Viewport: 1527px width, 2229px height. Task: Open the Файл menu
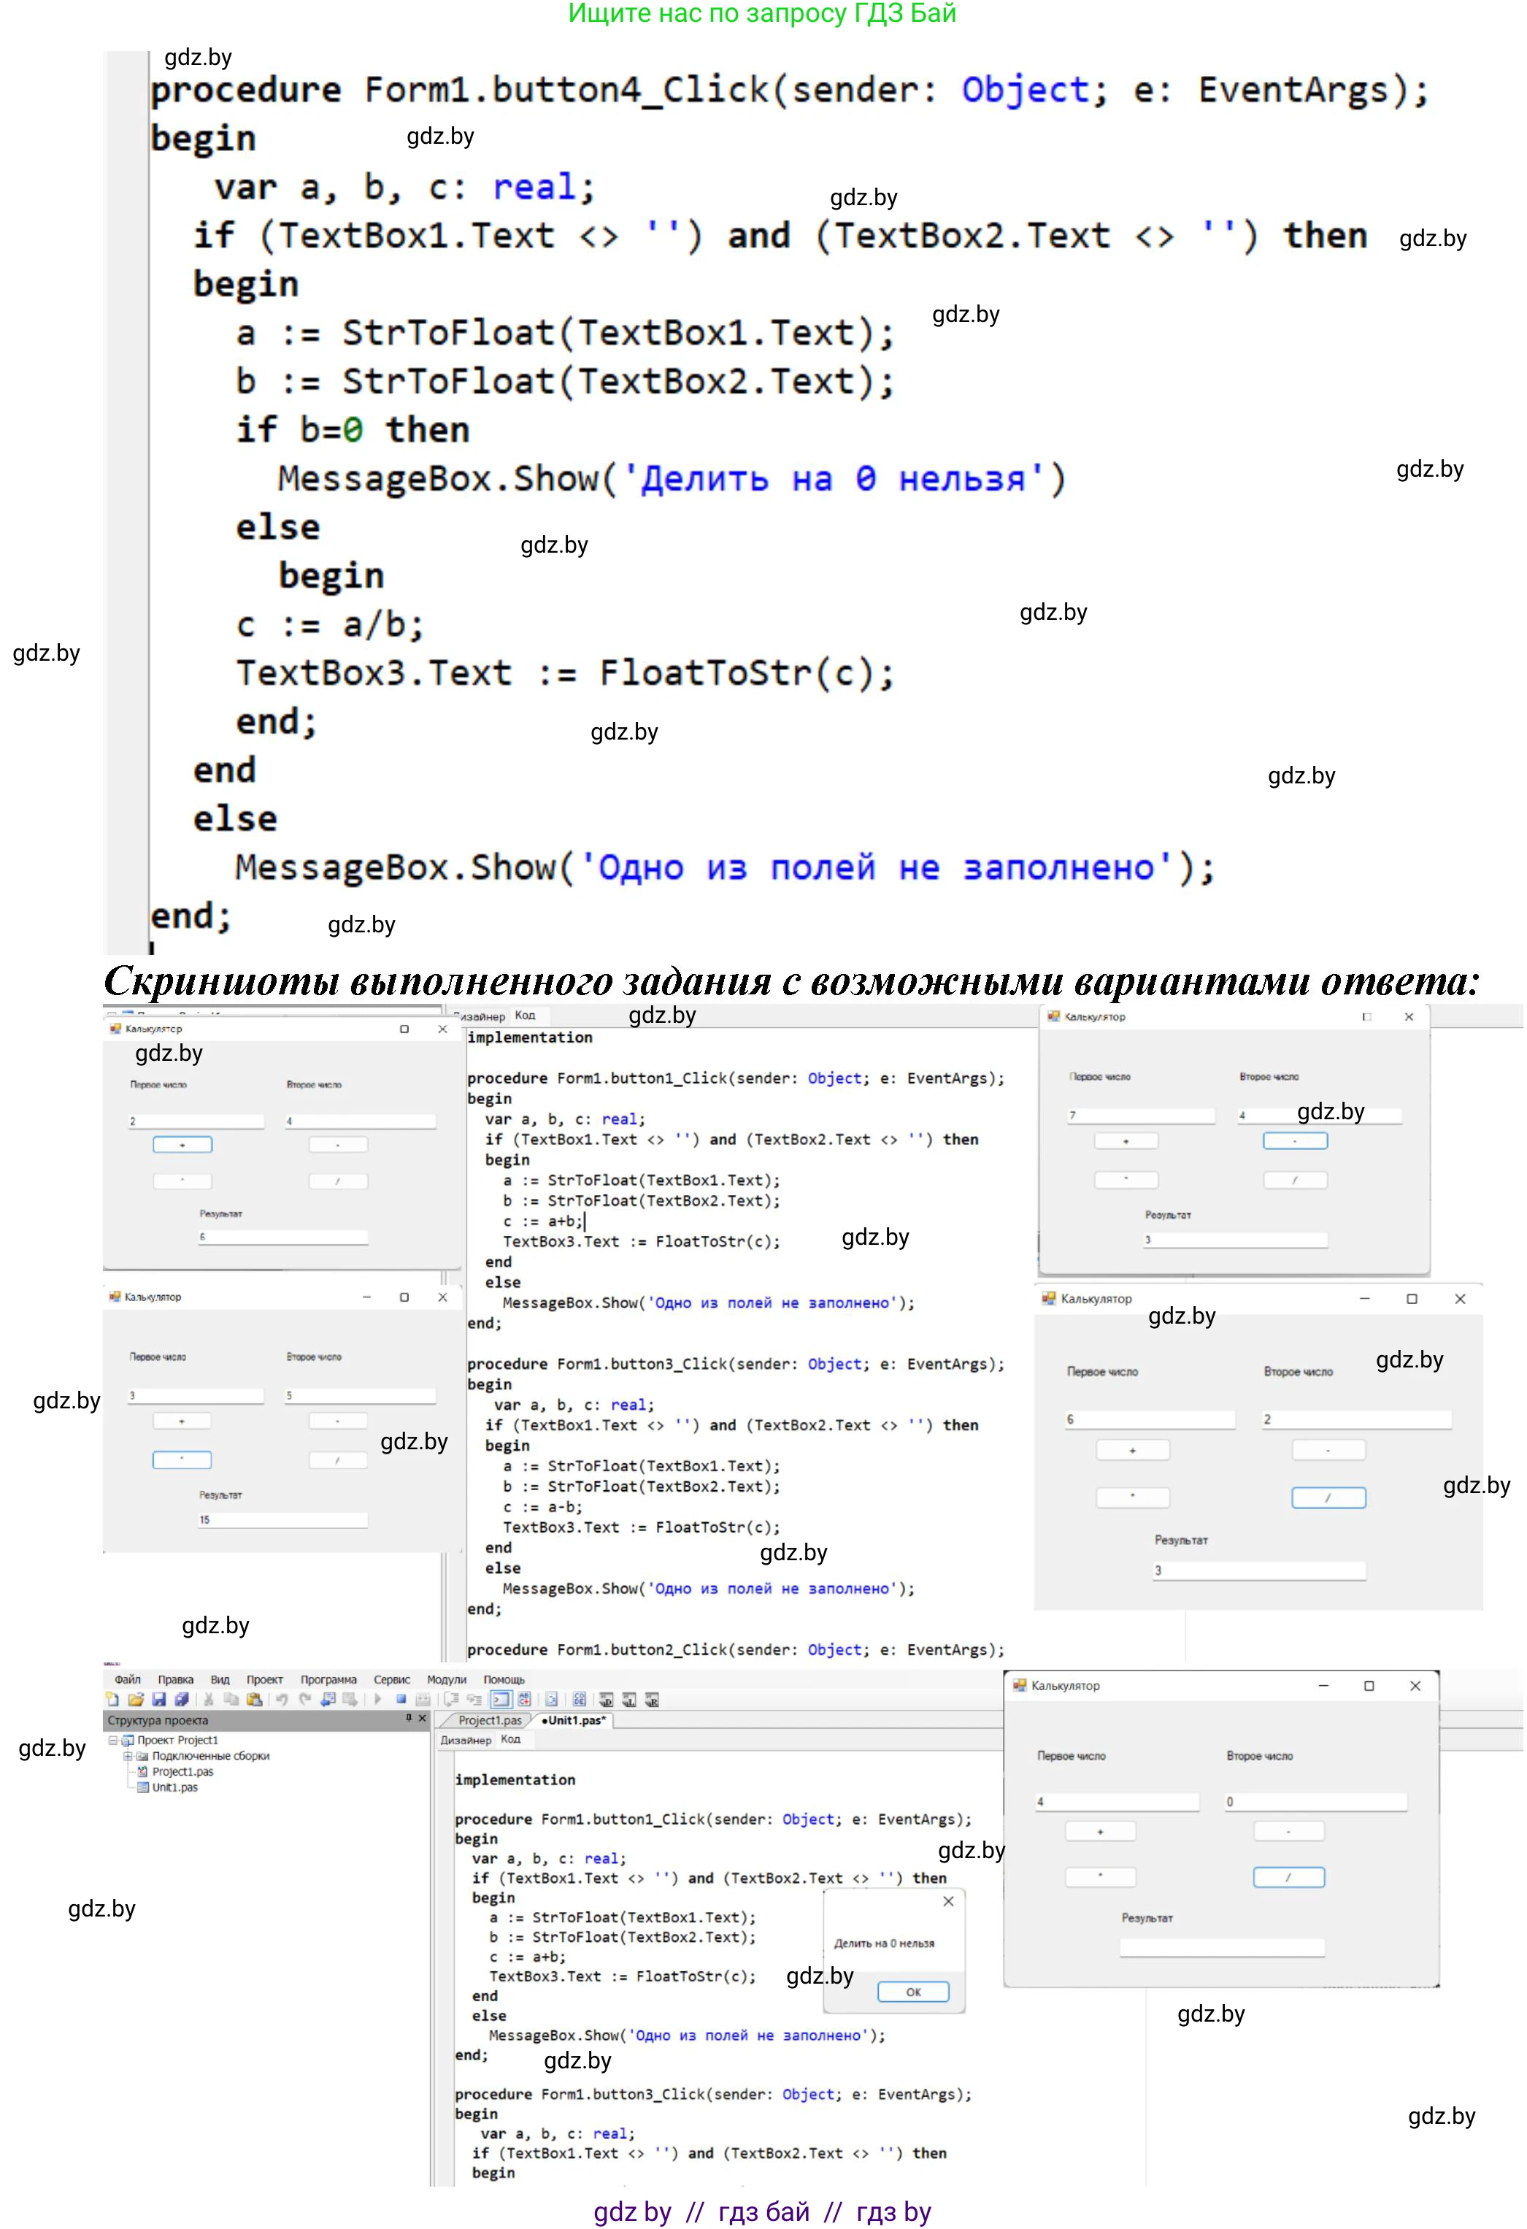[x=128, y=1681]
